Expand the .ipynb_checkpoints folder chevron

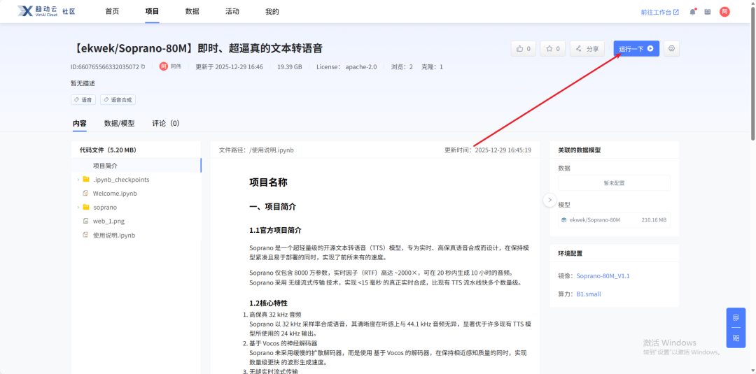click(x=78, y=180)
